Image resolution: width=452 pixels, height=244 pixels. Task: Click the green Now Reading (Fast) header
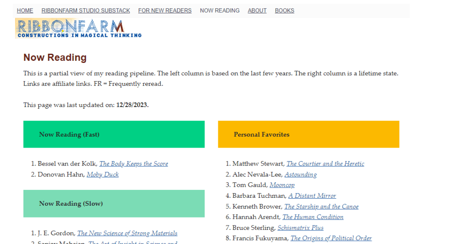click(x=114, y=134)
